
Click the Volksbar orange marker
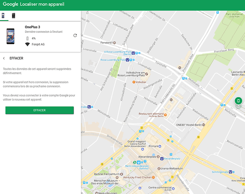[134, 82]
